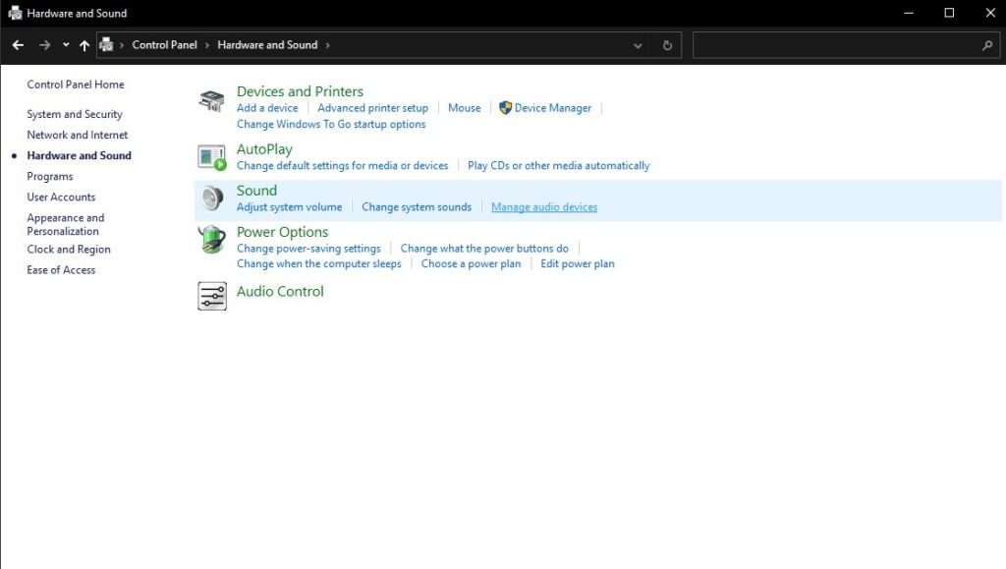Launch the Device Manager link
Screen dimensions: 1006x569
(x=553, y=108)
